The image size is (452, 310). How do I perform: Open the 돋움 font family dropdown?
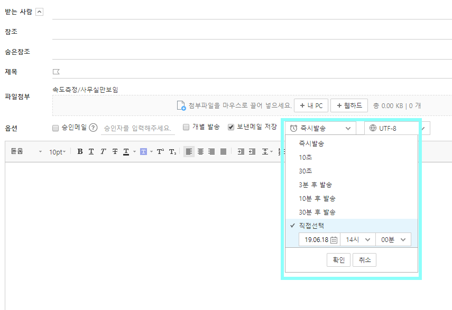tap(26, 151)
